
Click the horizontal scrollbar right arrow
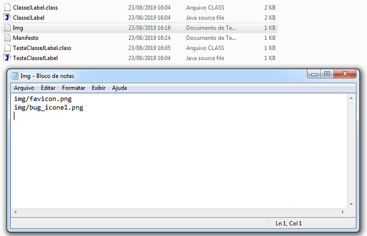coord(343,212)
